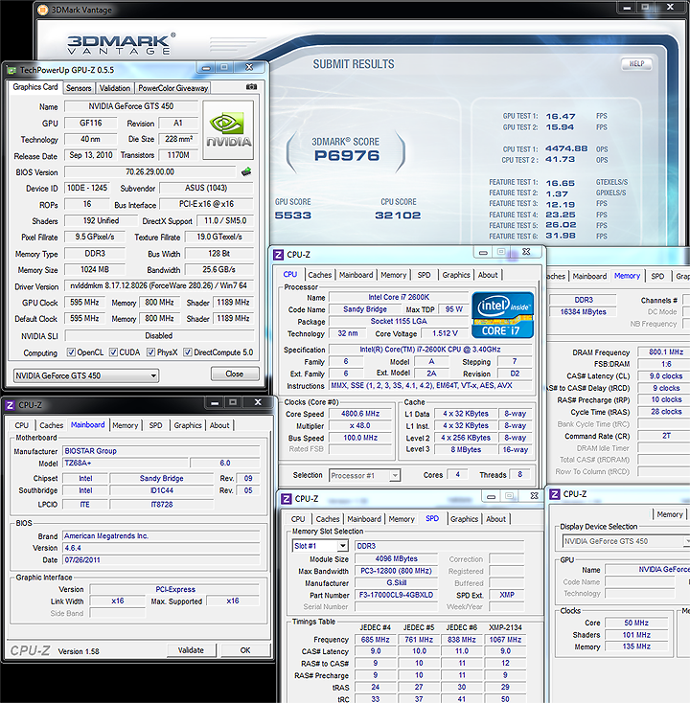
Task: Toggle the OpenCL checkbox in GPU-Z
Action: (71, 351)
